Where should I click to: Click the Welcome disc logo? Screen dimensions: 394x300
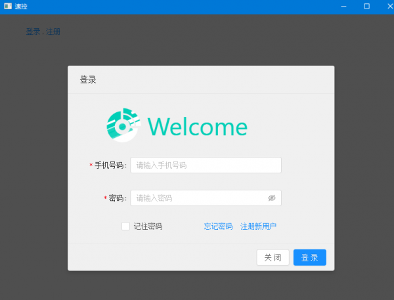tap(123, 125)
